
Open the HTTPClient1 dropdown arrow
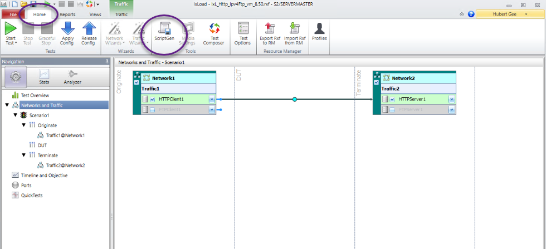[x=212, y=99]
